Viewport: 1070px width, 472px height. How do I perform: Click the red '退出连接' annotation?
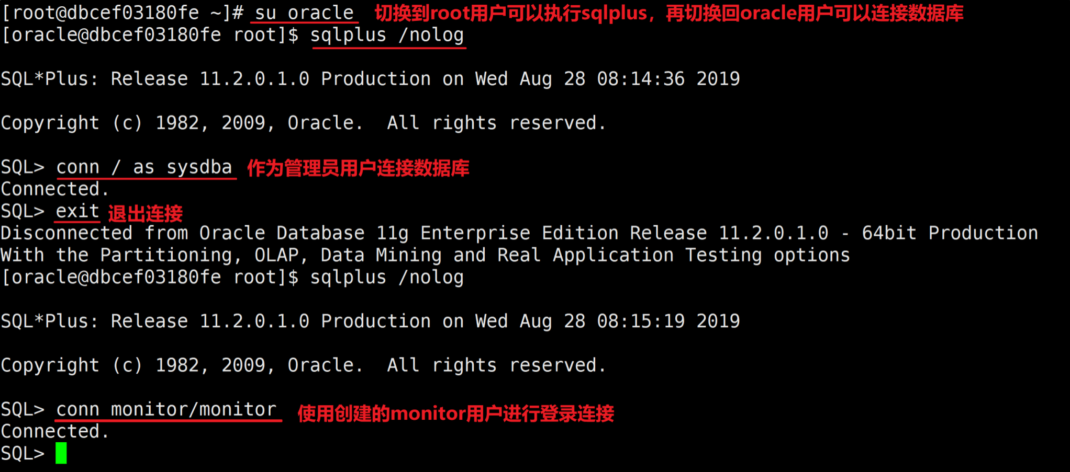pos(146,213)
